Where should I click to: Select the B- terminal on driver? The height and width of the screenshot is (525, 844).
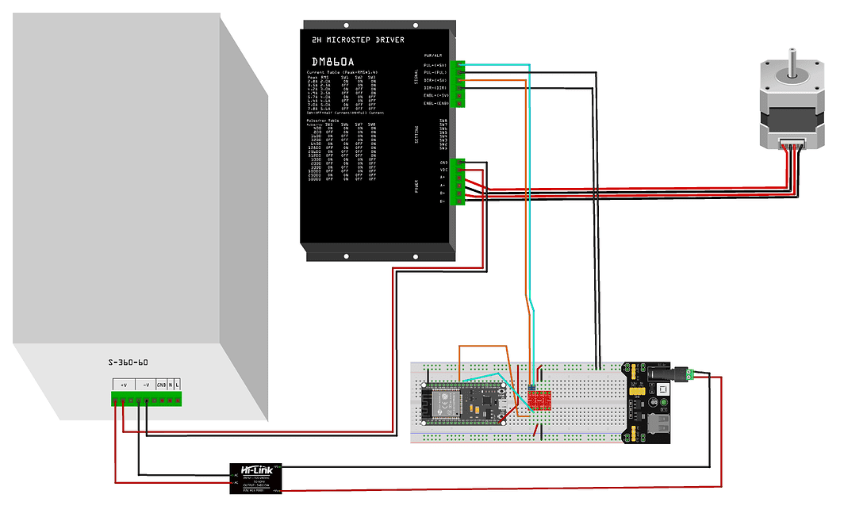click(459, 201)
